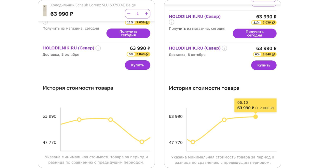Decrease quantity with the minus button
Viewport: 319px width, 168px height.
click(x=129, y=14)
